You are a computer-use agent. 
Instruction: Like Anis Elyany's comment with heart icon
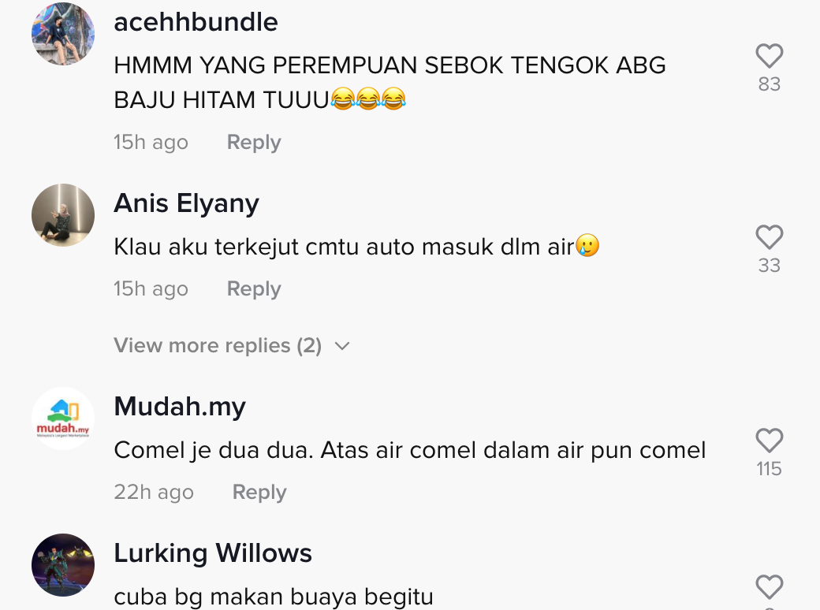[x=770, y=237]
